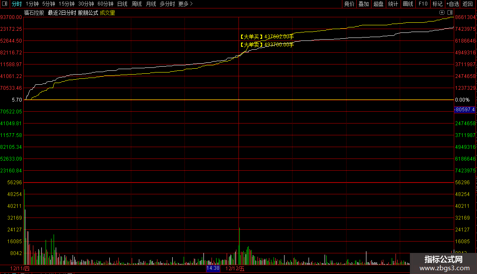Add stock via +自选 button
The width and height of the screenshot is (477, 274).
coord(453,4)
